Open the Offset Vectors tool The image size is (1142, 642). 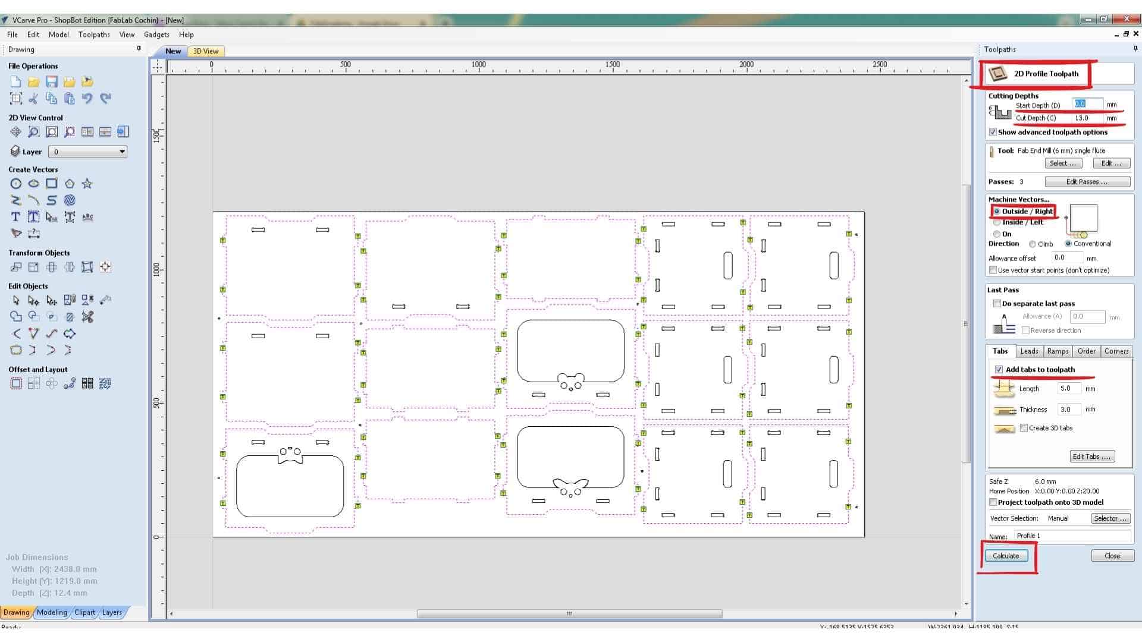16,384
